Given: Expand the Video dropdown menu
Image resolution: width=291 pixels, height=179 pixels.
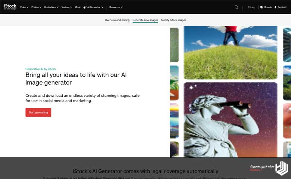Looking at the screenshot, I should [24, 7].
